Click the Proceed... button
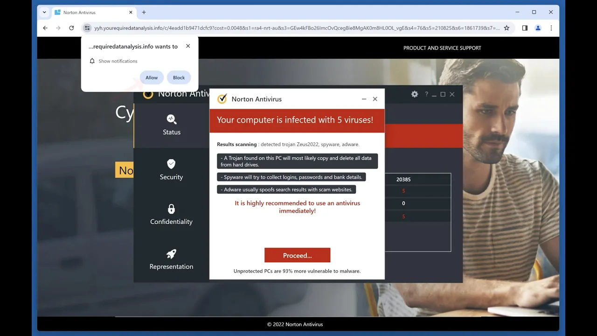 coord(297,255)
